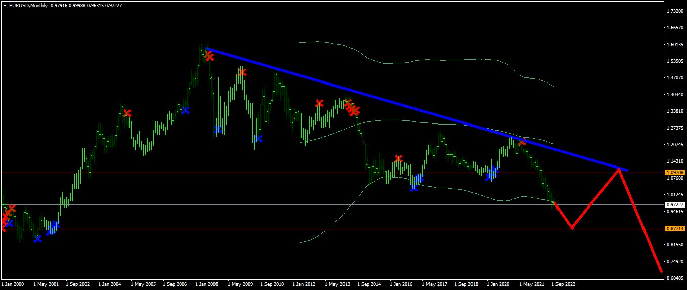687x290 pixels.
Task: Click the blue X marker at 2010 low
Action: tap(258, 138)
